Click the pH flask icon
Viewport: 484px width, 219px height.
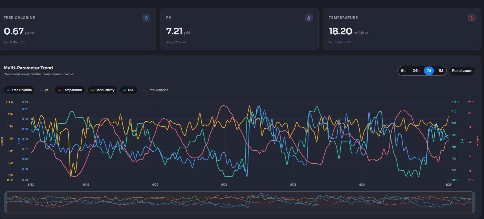click(x=309, y=18)
